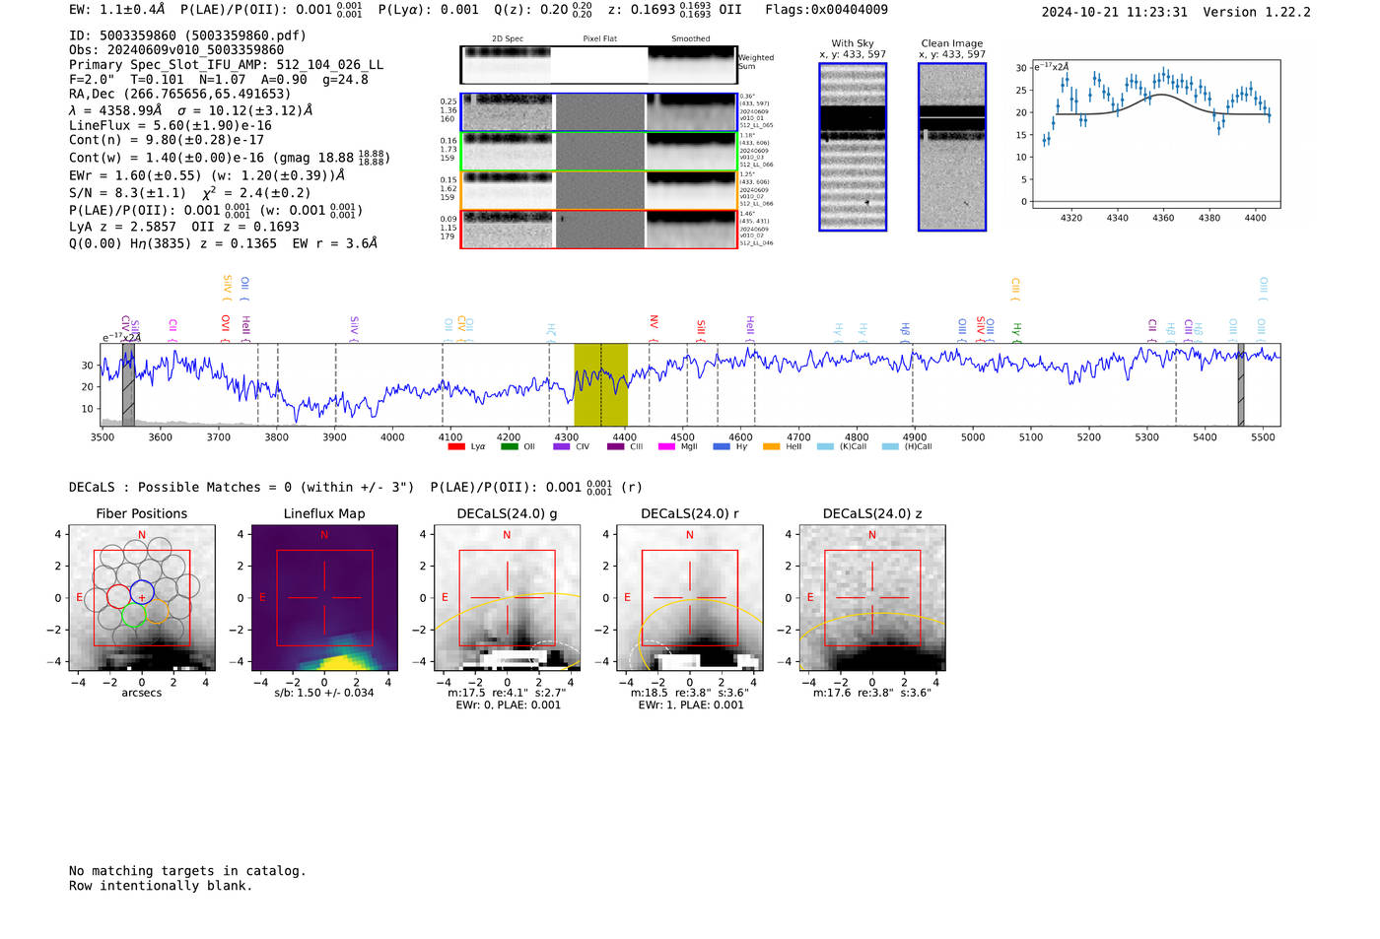Select the ID: 5003359860 text line
1380x939 pixels.
coord(187,35)
